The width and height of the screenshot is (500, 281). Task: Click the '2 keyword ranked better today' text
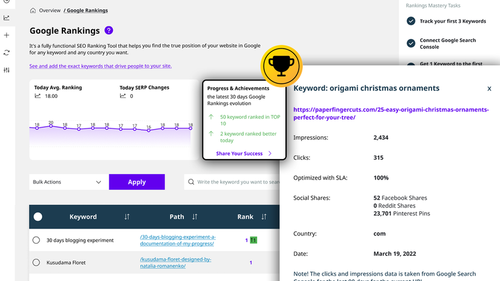[248, 137]
